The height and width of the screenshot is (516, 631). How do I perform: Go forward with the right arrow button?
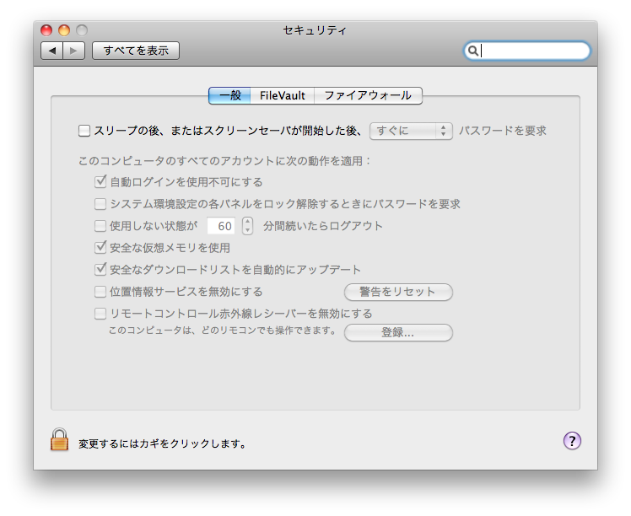tap(73, 51)
